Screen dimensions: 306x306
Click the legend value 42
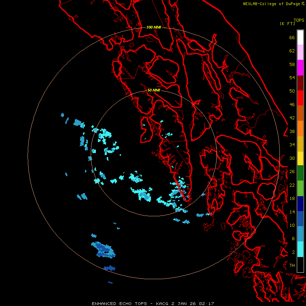pyautogui.click(x=292, y=118)
